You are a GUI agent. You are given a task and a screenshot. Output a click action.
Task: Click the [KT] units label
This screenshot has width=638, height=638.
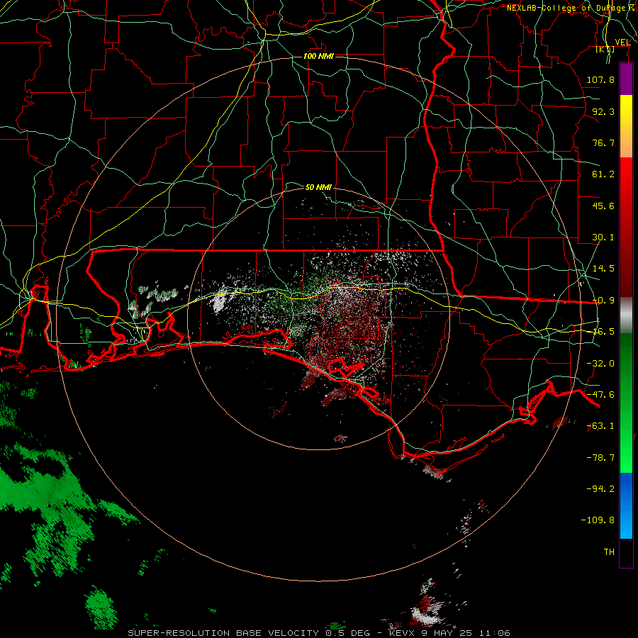coord(605,49)
